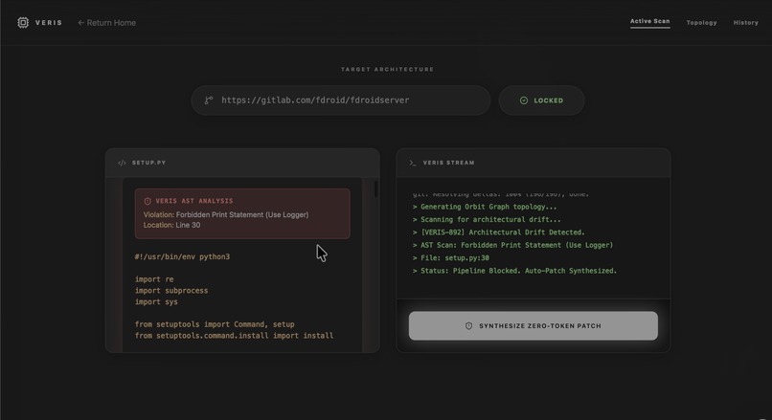Click the File: setup.py:30 log line
Screen dimensions: 772x420
pyautogui.click(x=451, y=258)
